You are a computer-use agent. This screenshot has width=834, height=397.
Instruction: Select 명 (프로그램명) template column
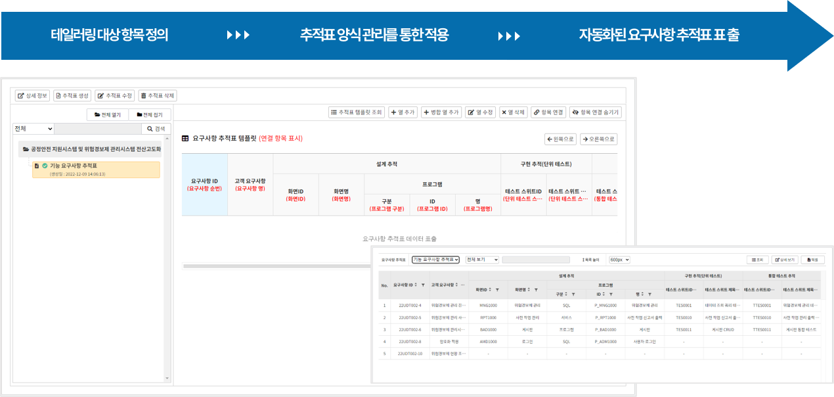477,204
